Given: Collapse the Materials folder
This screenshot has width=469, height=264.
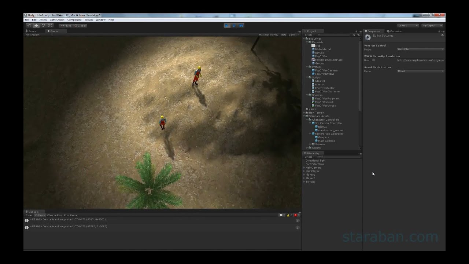Looking at the screenshot, I should pyautogui.click(x=307, y=42).
